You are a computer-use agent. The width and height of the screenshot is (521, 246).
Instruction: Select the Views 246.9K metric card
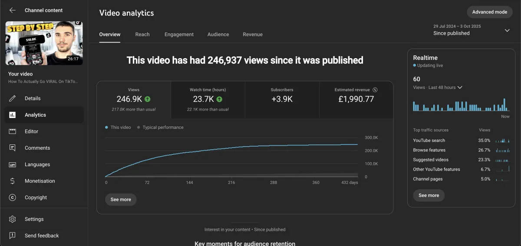[x=134, y=99]
